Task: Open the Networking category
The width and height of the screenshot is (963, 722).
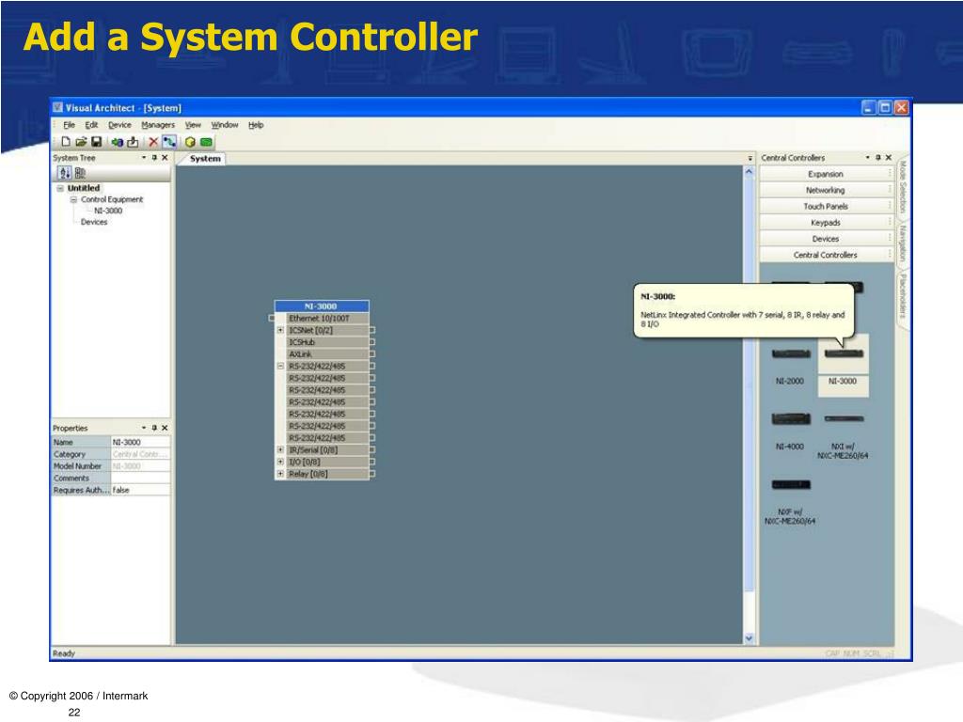Action: [826, 190]
